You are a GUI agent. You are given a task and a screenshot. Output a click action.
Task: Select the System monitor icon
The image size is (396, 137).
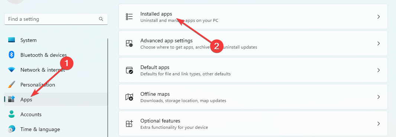click(12, 40)
